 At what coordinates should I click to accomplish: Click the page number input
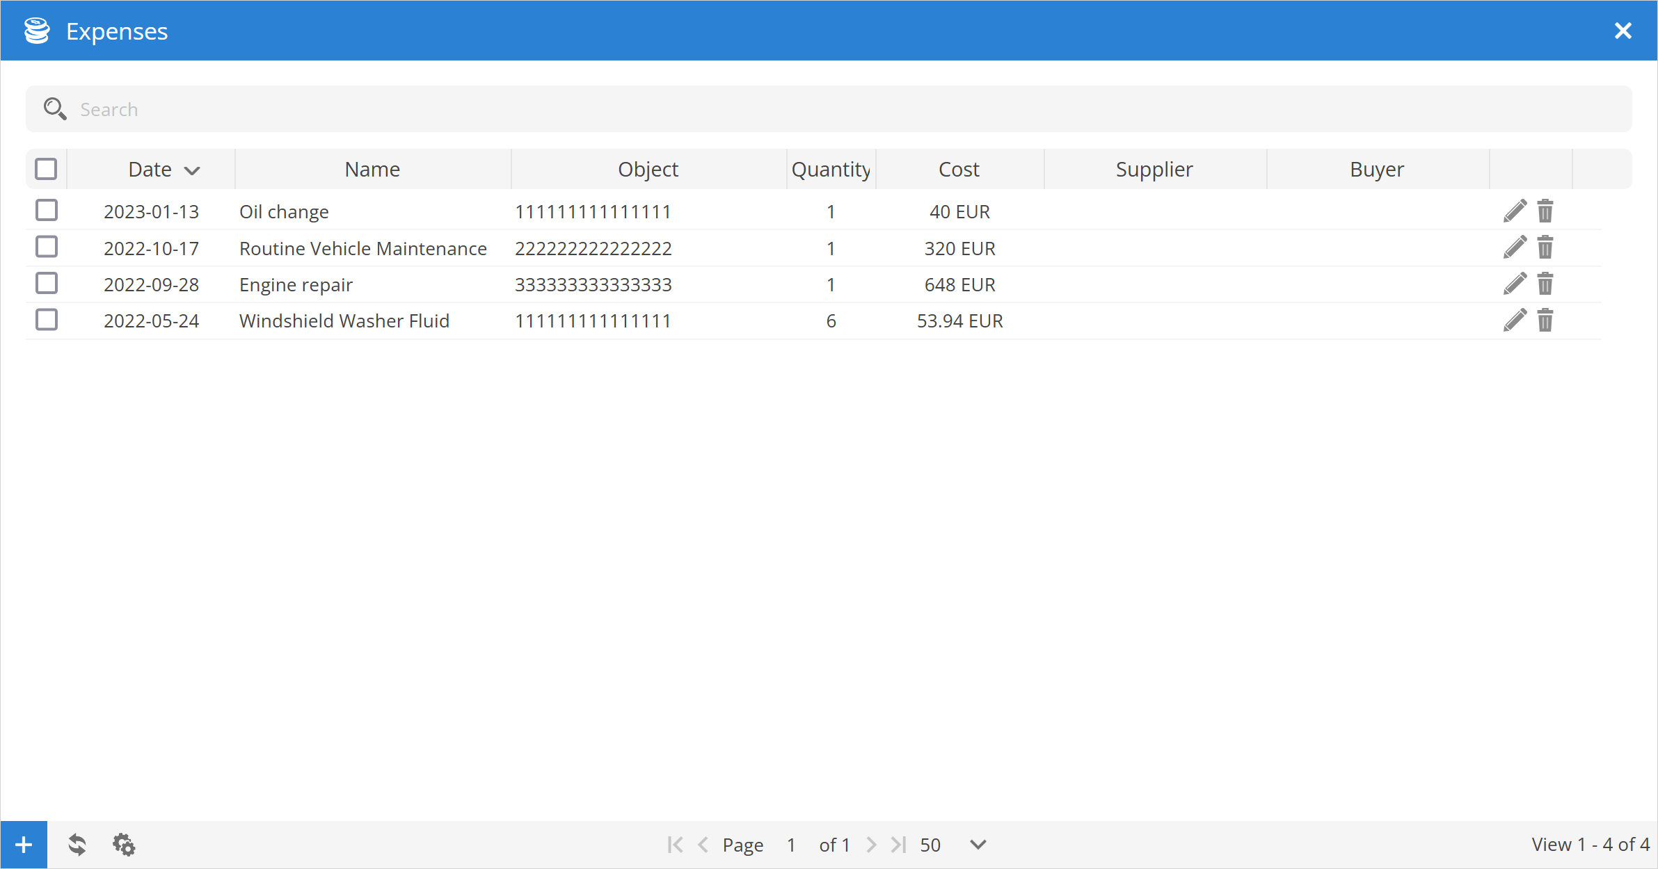tap(791, 845)
